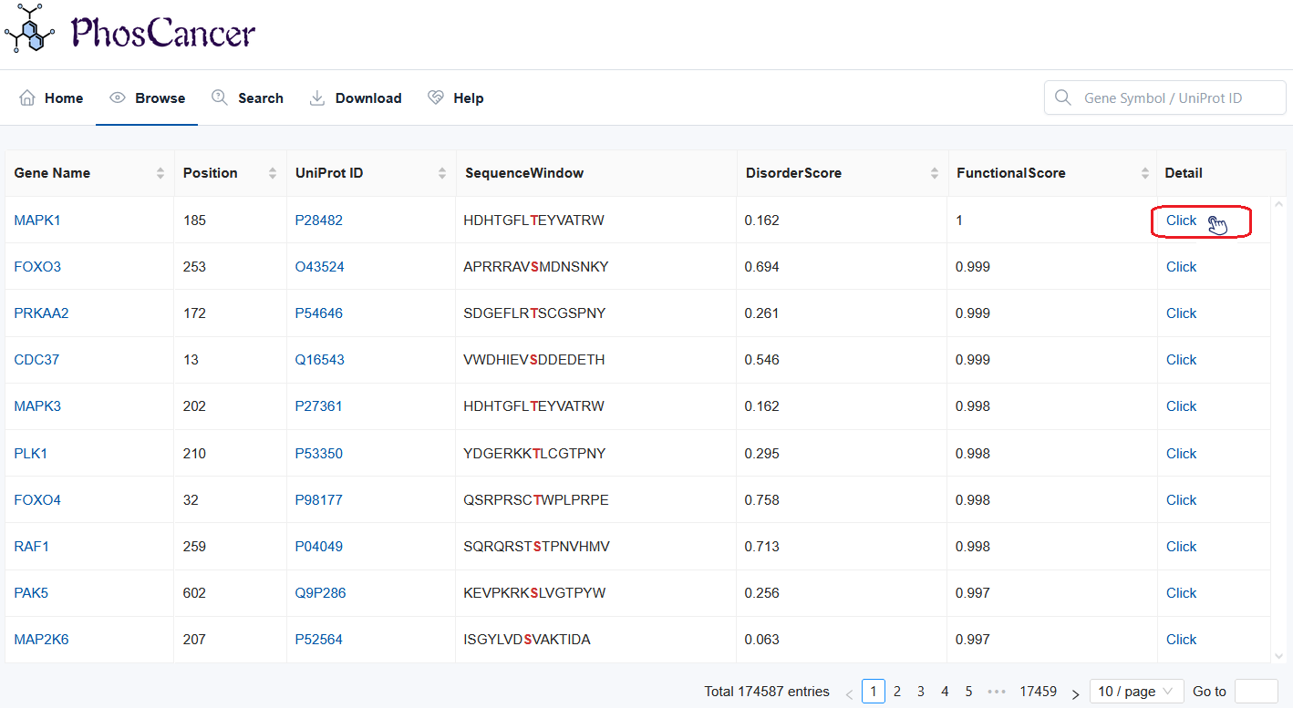Click the Browse eye icon
The height and width of the screenshot is (708, 1293).
click(x=117, y=97)
